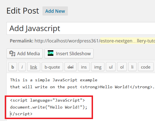Insert an image with the img button
The height and width of the screenshot is (121, 155).
coord(98,67)
